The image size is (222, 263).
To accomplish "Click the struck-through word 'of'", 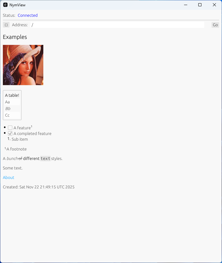I will point(20,158).
